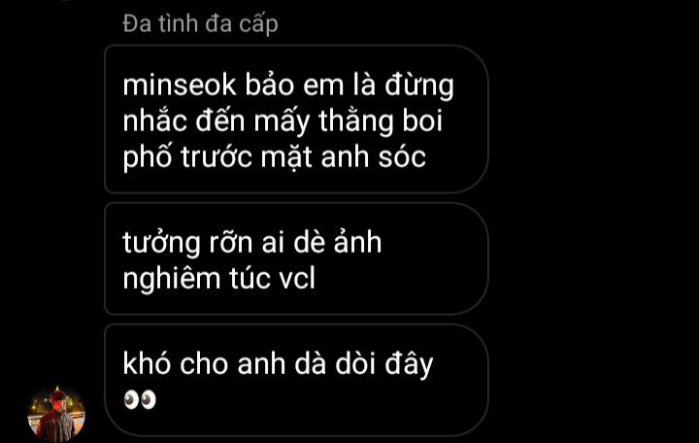Click the text "anh sóc" in the first bubble
Viewport: 699px width, 443px height.
374,157
